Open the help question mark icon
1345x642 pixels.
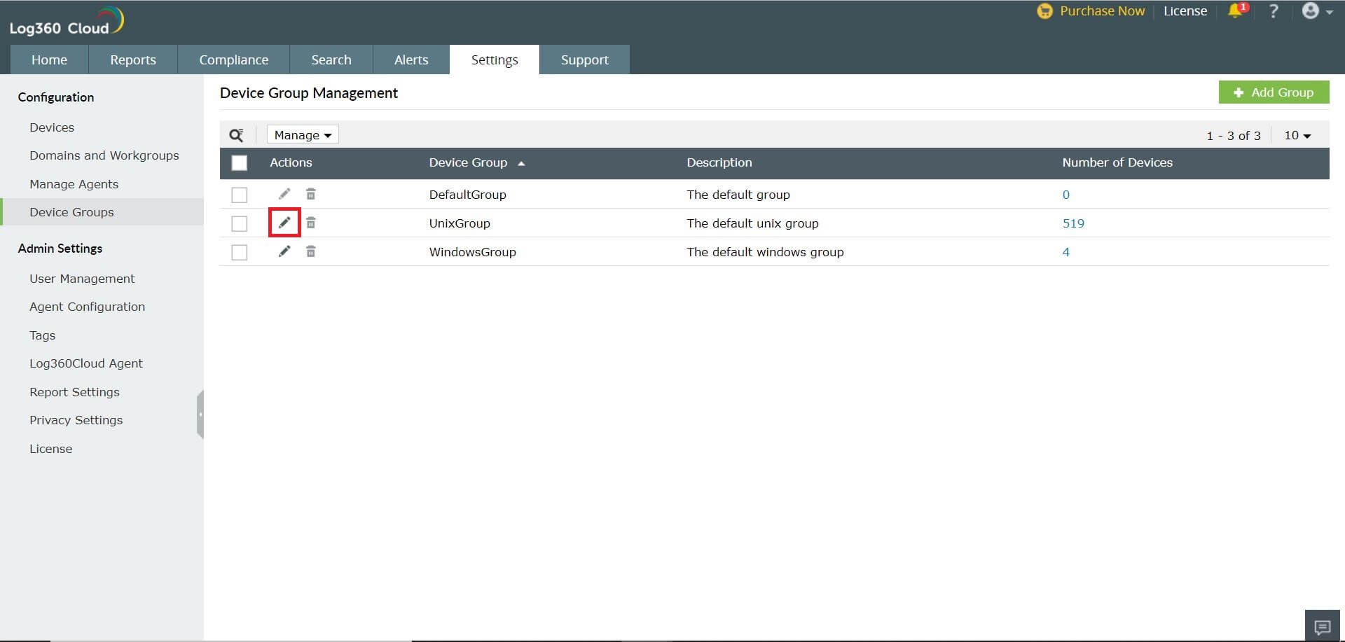click(x=1274, y=11)
